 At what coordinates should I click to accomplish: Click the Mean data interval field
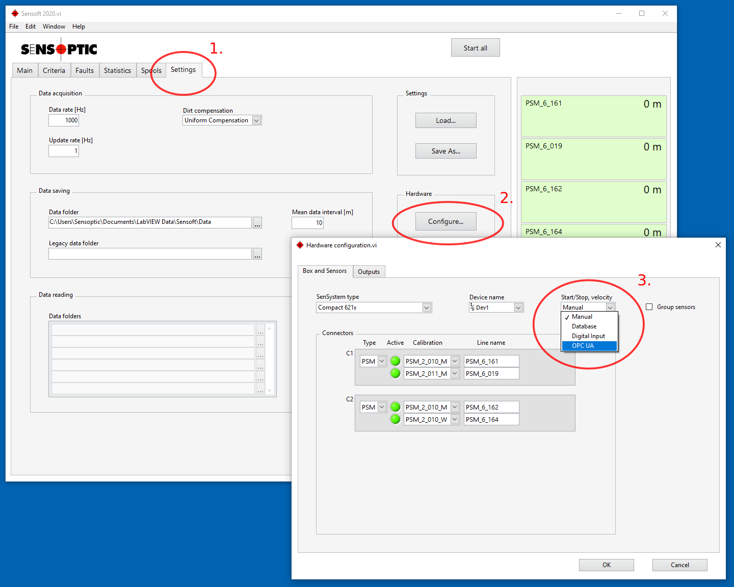coord(307,223)
